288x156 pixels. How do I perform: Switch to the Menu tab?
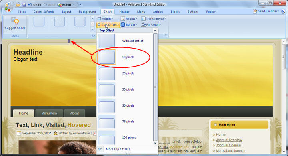click(141, 12)
